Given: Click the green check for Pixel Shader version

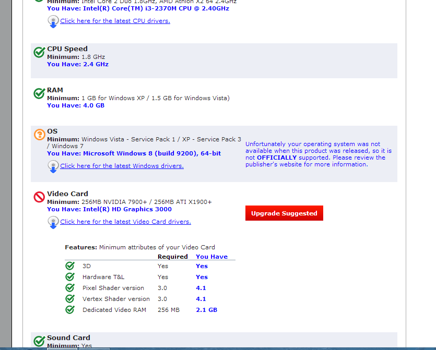Looking at the screenshot, I should tap(70, 288).
